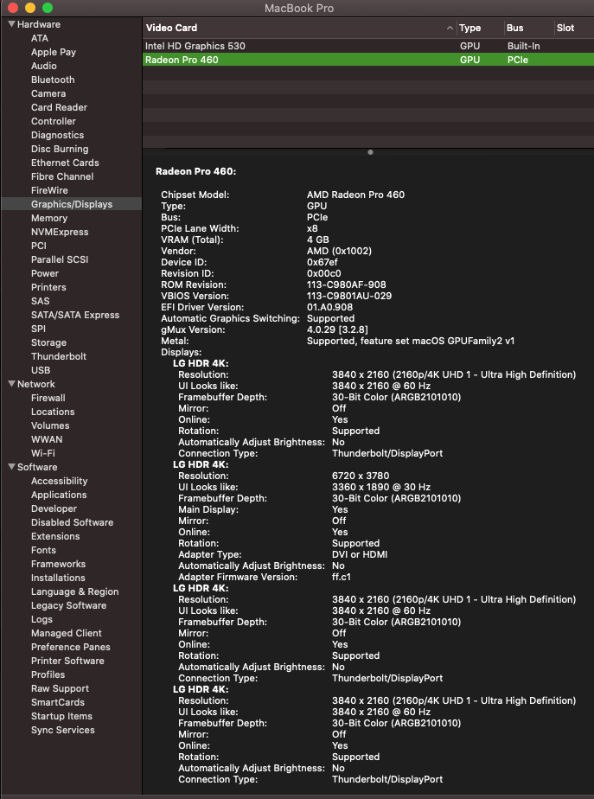Screen dimensions: 594x799
Task: Sort by the Type column header
Action: click(479, 28)
